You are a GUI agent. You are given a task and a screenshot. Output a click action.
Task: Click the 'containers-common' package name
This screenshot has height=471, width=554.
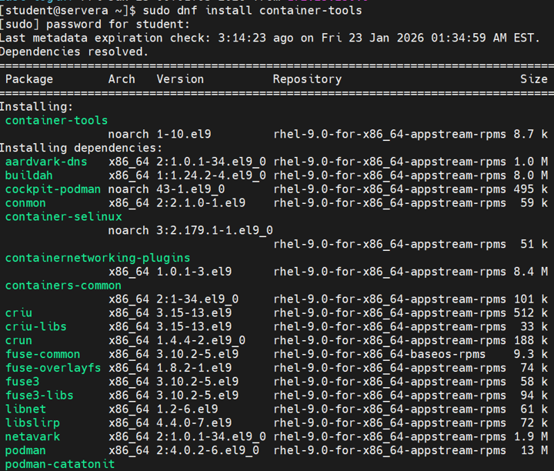click(63, 286)
